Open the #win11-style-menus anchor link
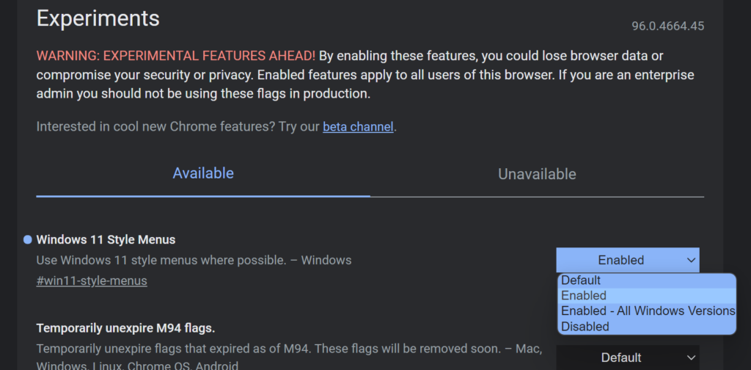751x370 pixels. pyautogui.click(x=92, y=281)
